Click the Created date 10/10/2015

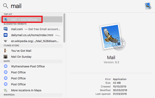[120, 86]
